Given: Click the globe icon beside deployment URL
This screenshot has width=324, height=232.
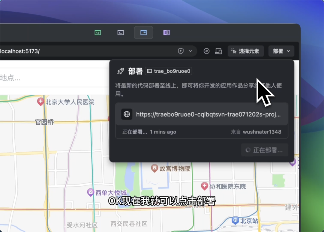Looking at the screenshot, I should coord(127,114).
